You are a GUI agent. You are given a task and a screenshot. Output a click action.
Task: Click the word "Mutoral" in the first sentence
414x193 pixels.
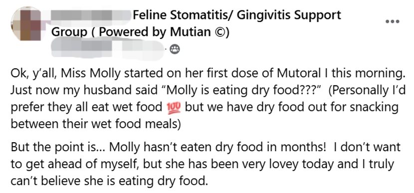(x=299, y=74)
